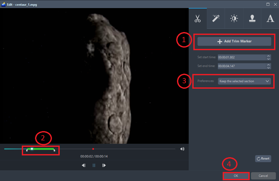Increase the start time with up arrow
Image resolution: width=279 pixels, height=181 pixels.
pos(269,56)
